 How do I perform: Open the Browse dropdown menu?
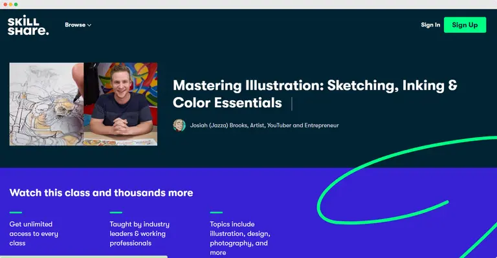[x=78, y=25]
